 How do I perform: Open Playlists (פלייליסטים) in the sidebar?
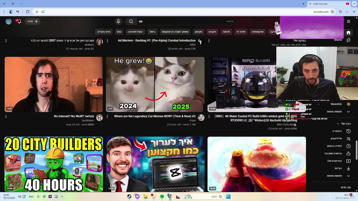341,139
